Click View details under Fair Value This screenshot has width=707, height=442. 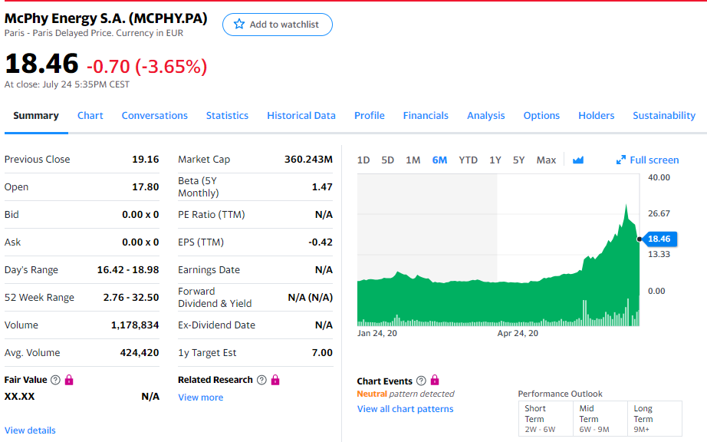click(x=30, y=430)
